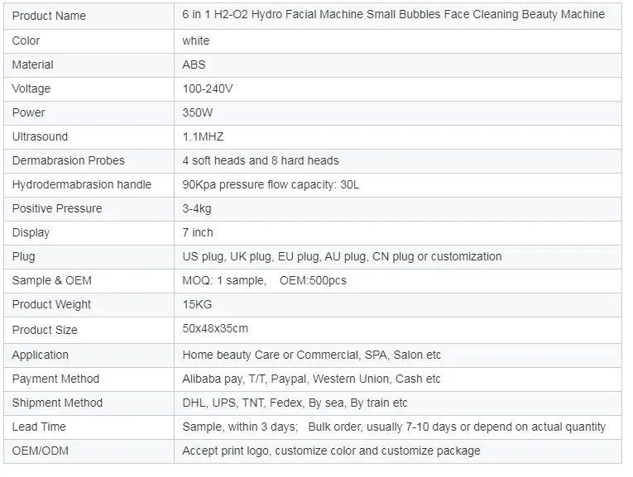This screenshot has width=633, height=477.
Task: Select the Ultrasound value 1.1MHZ
Action: tap(204, 136)
